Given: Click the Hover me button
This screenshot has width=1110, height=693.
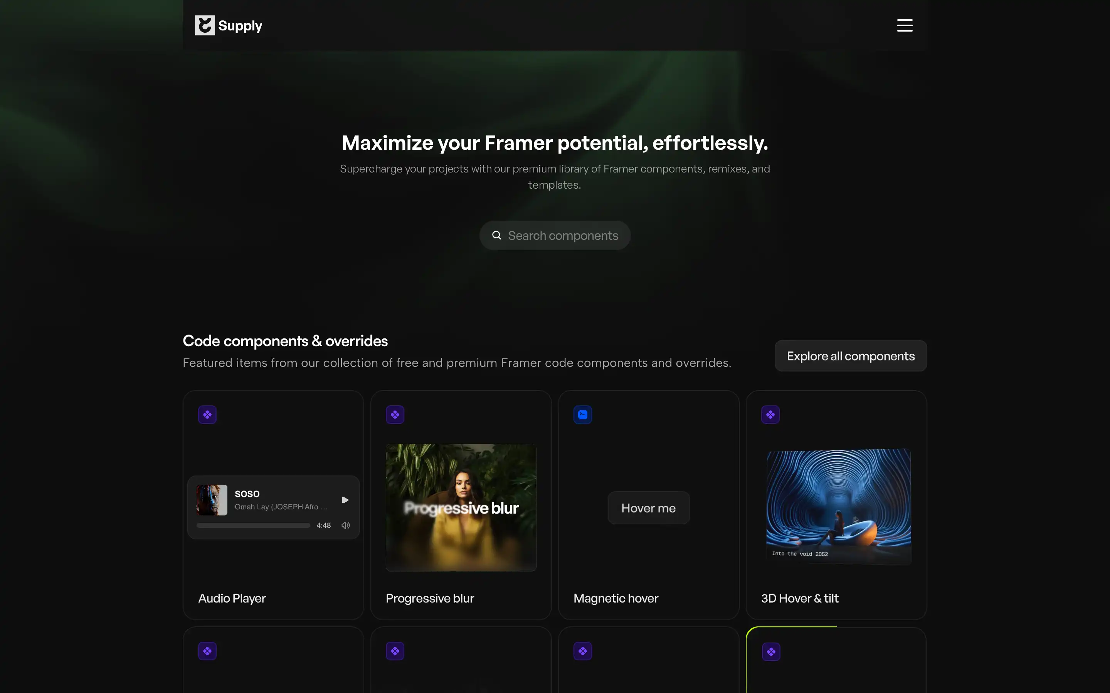Looking at the screenshot, I should [649, 508].
